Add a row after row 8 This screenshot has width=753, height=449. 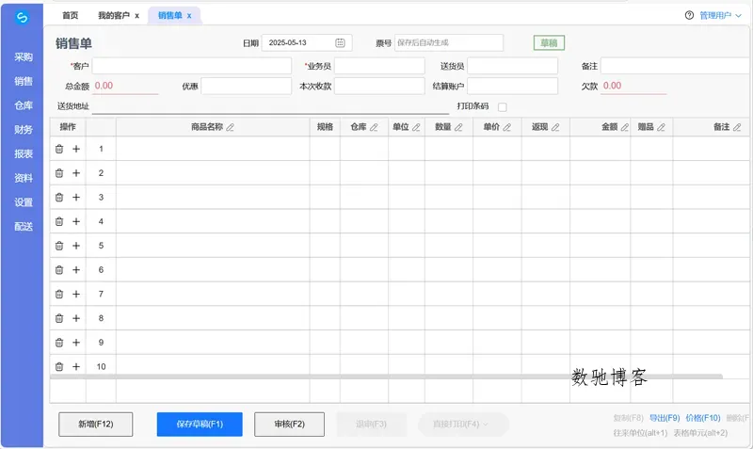pyautogui.click(x=76, y=318)
